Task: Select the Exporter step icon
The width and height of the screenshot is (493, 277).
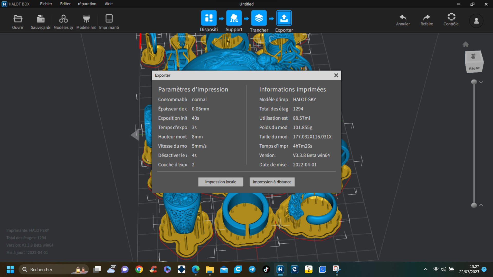Action: (x=284, y=18)
